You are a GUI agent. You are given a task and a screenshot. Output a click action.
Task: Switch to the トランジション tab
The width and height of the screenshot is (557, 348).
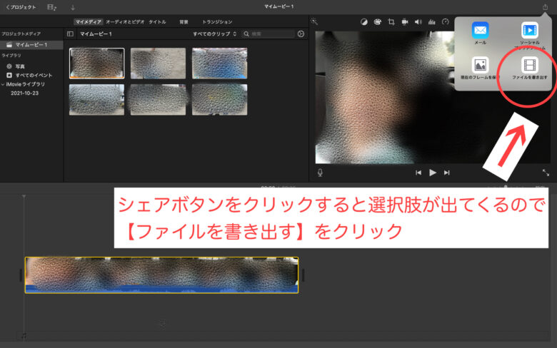(x=217, y=21)
